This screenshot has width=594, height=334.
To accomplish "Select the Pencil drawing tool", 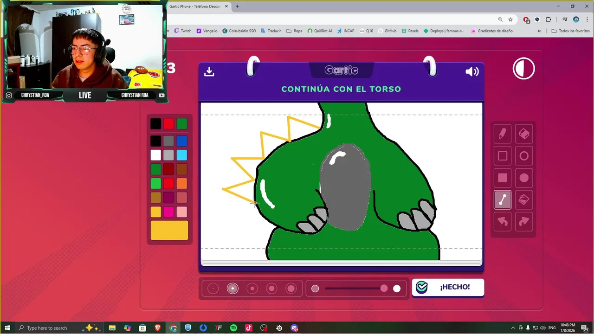I will tap(503, 134).
